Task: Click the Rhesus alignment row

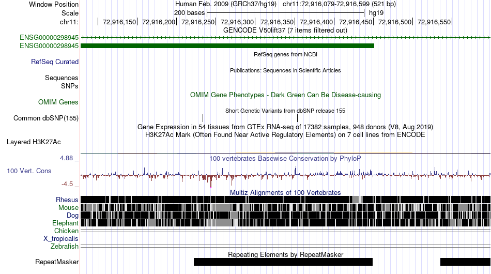Action: click(x=286, y=200)
